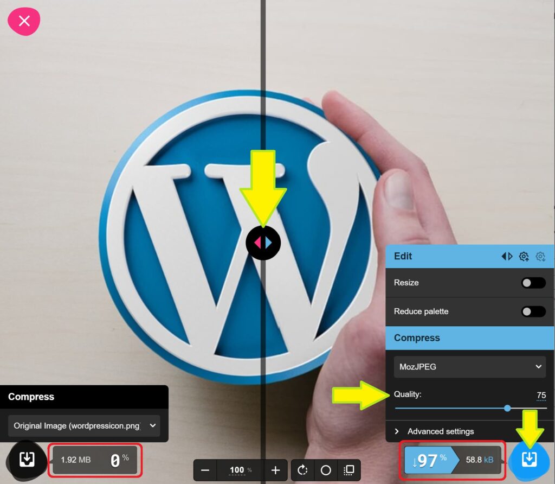Click the Quality label
The image size is (555, 484).
coord(408,394)
